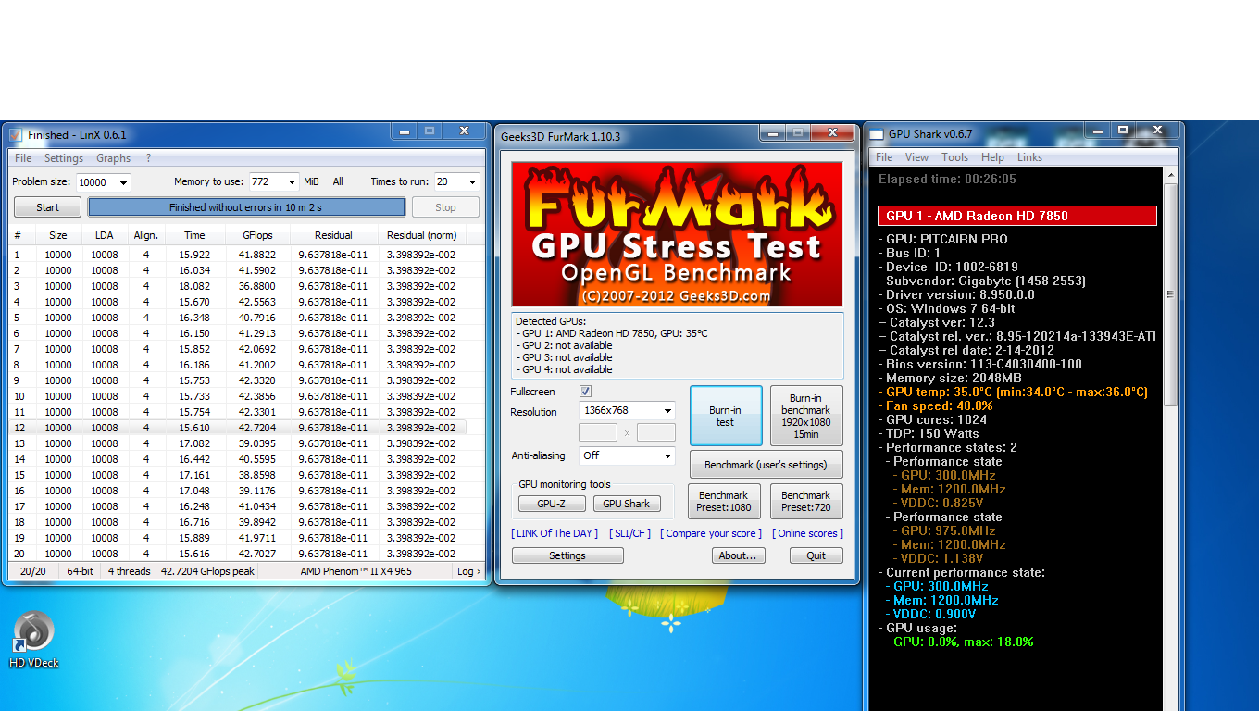The width and height of the screenshot is (1259, 711).
Task: Expand the Problem size dropdown
Action: (x=122, y=182)
